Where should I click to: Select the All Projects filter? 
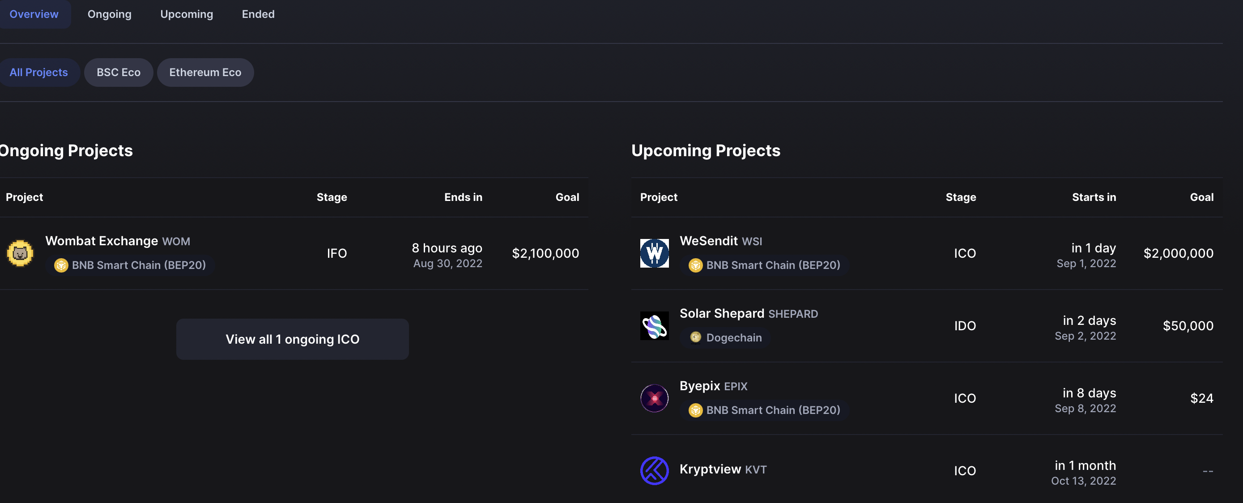(38, 72)
